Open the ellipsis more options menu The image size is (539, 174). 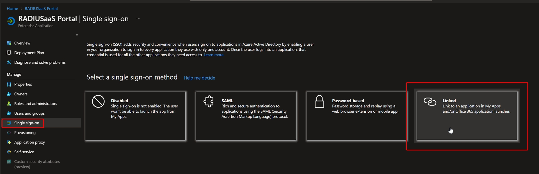coord(138,19)
